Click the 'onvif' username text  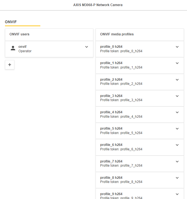[x=22, y=47]
